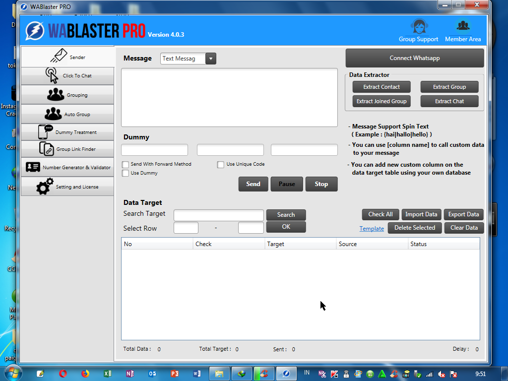Open the Group Link Finder tab
This screenshot has height=381, width=508.
pos(67,149)
